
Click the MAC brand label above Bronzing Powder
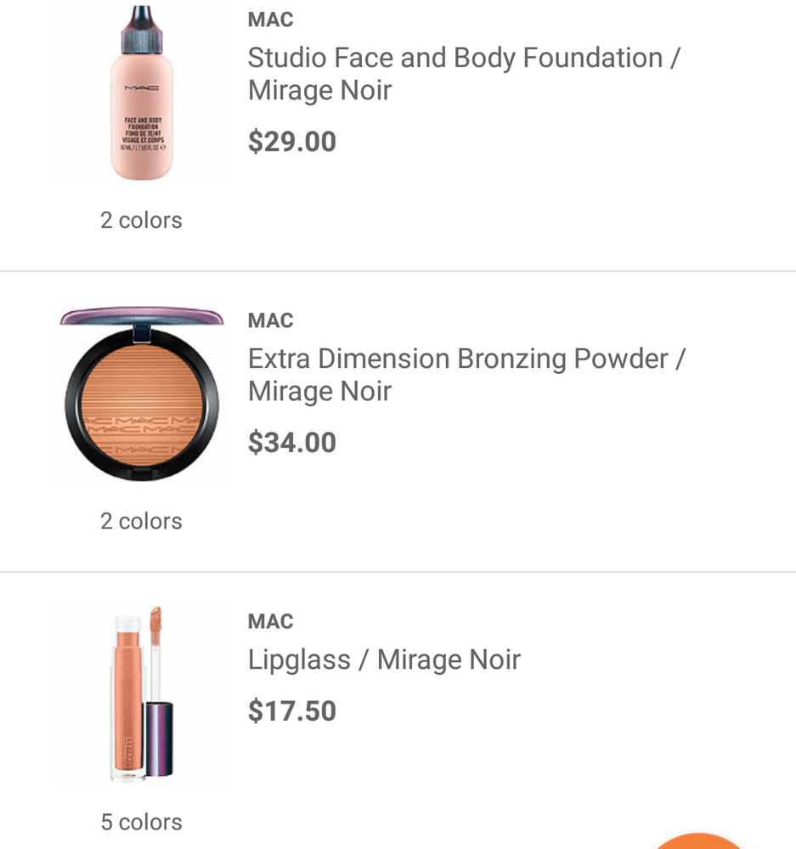(x=270, y=320)
